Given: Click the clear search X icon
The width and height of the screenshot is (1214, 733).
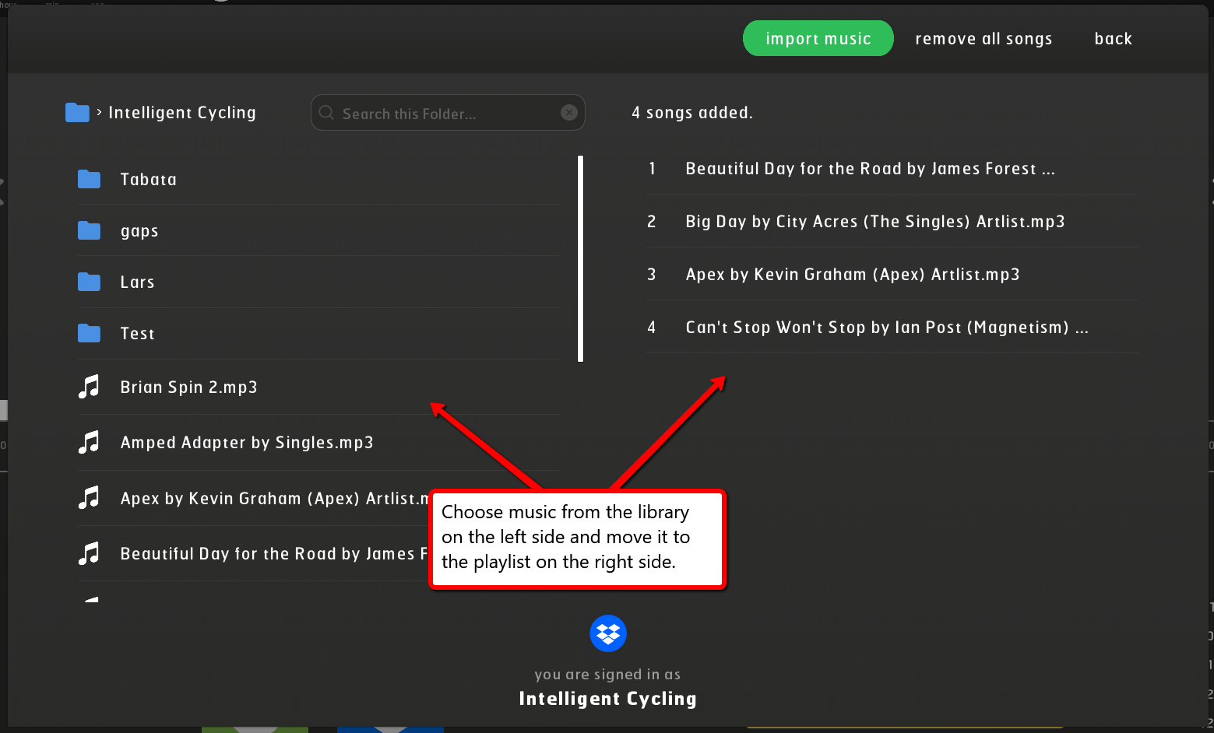Looking at the screenshot, I should [x=569, y=113].
